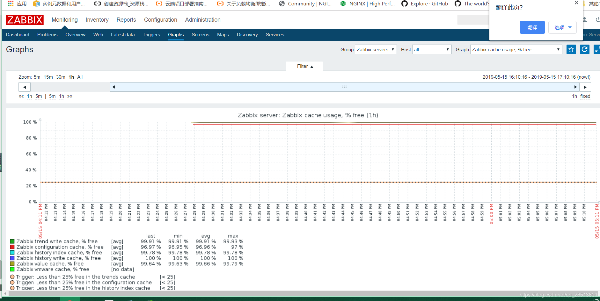Go to Latest data submenu
600x301 pixels.
click(x=123, y=35)
